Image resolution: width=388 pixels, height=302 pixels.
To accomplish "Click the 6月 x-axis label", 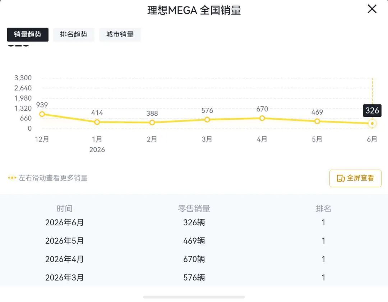I will coord(372,139).
